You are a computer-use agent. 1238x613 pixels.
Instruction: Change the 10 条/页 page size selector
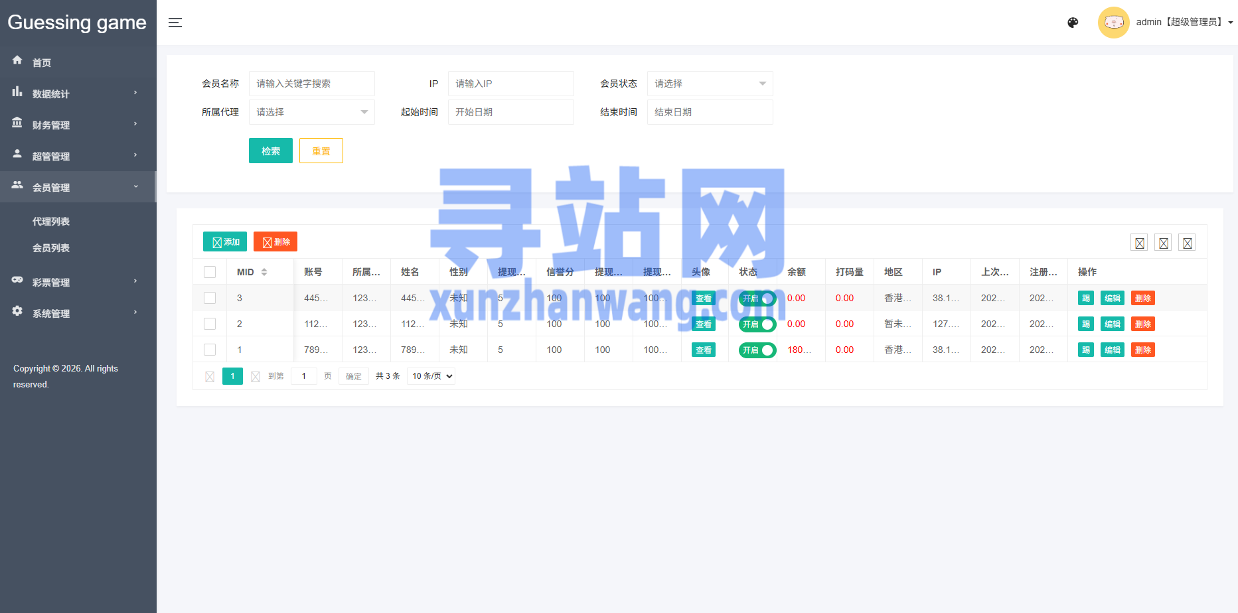[x=431, y=376]
